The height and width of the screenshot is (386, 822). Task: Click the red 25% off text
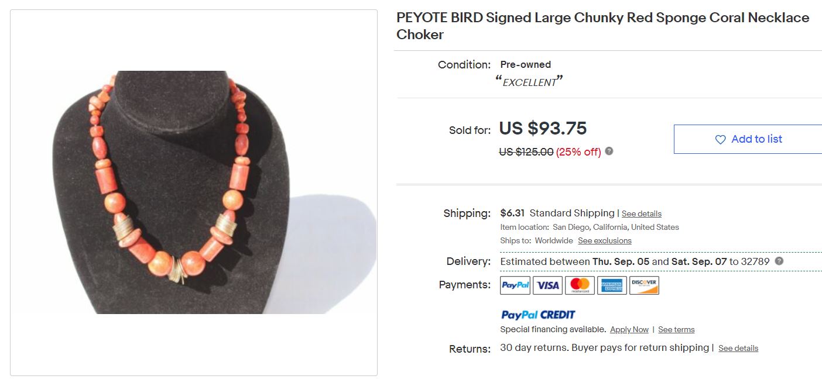click(578, 152)
